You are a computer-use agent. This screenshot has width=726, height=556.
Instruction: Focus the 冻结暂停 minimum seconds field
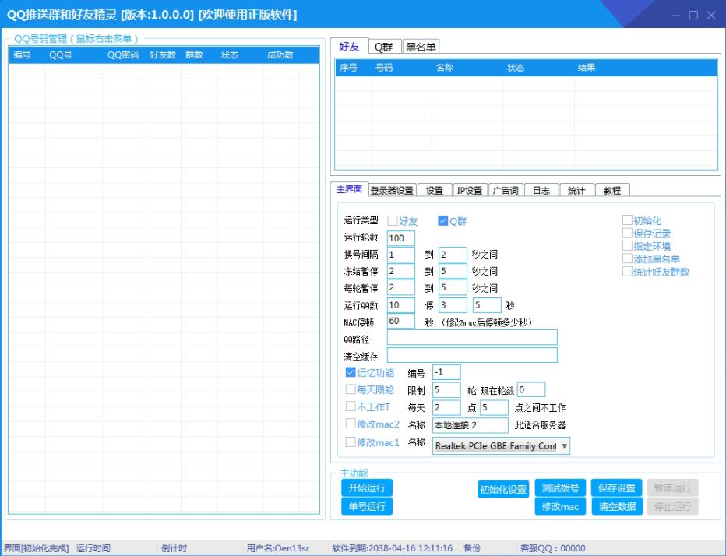[x=401, y=271]
